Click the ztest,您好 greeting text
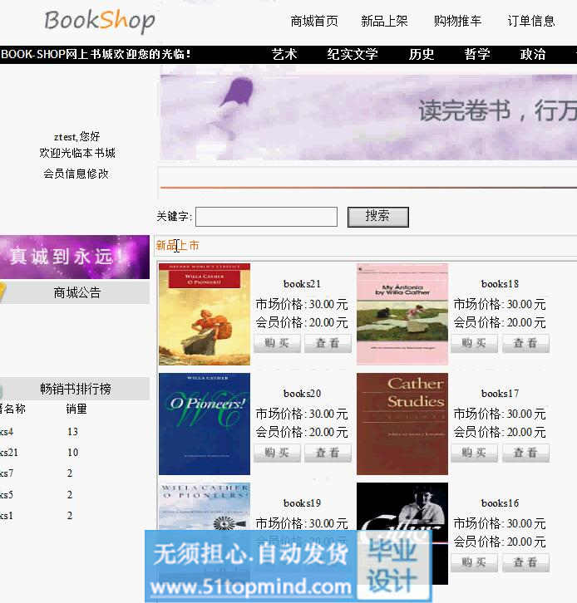The width and height of the screenshot is (577, 603). point(77,136)
